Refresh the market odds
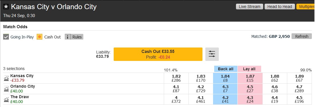 point(302,36)
